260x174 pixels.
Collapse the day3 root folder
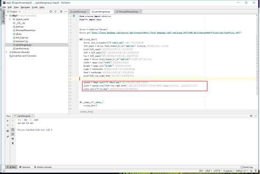[x=7, y=15]
